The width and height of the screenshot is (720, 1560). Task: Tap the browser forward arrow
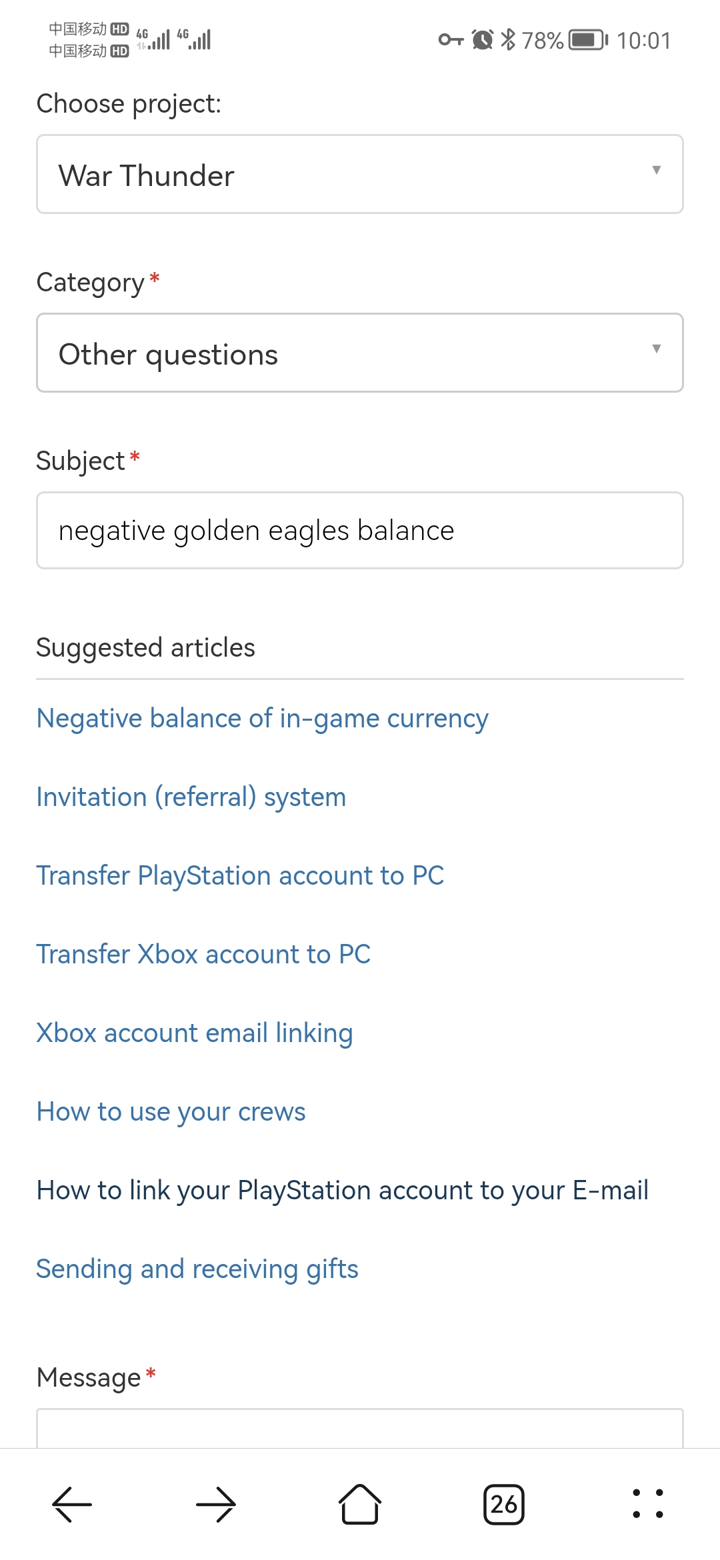coord(216,1505)
